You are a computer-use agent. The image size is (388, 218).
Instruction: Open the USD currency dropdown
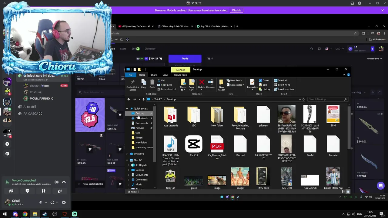pyautogui.click(x=339, y=49)
